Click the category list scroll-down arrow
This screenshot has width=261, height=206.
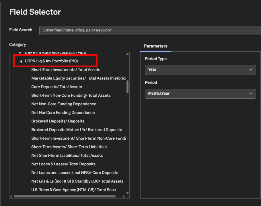click(x=128, y=193)
